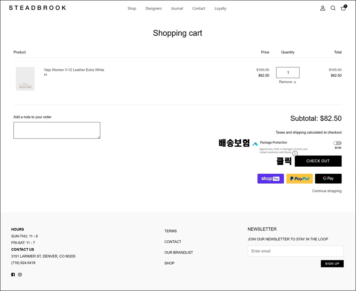356x291 pixels.
Task: Click the Package Protection label
Action: coord(273,143)
